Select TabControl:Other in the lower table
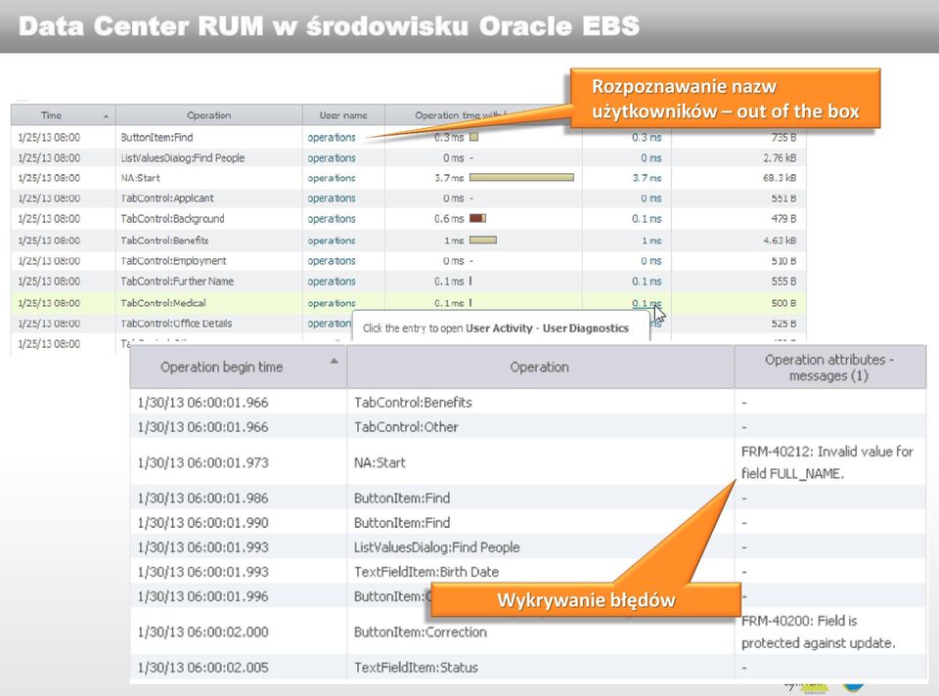The image size is (939, 696). click(x=406, y=427)
